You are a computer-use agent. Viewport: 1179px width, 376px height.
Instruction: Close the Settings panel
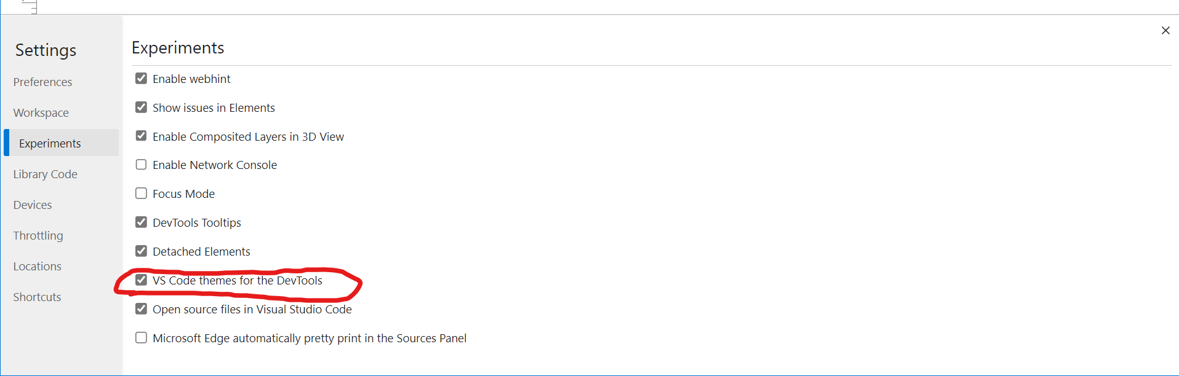pyautogui.click(x=1165, y=30)
